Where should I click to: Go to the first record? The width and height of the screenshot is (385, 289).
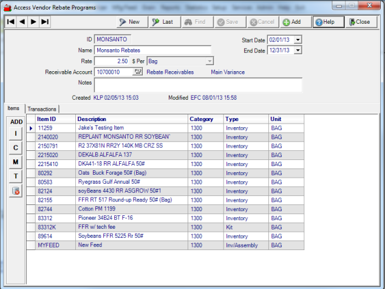tap(10, 21)
